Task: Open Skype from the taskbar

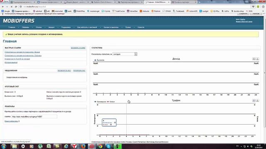Action: pyautogui.click(x=108, y=146)
